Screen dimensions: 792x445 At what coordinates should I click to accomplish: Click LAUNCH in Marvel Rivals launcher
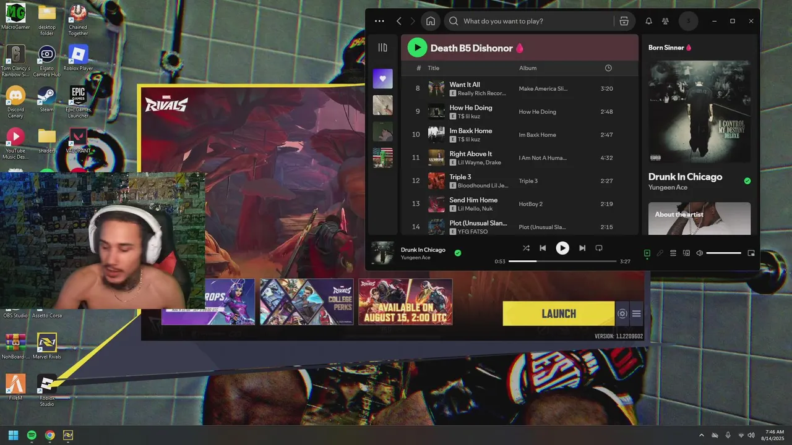coord(559,313)
